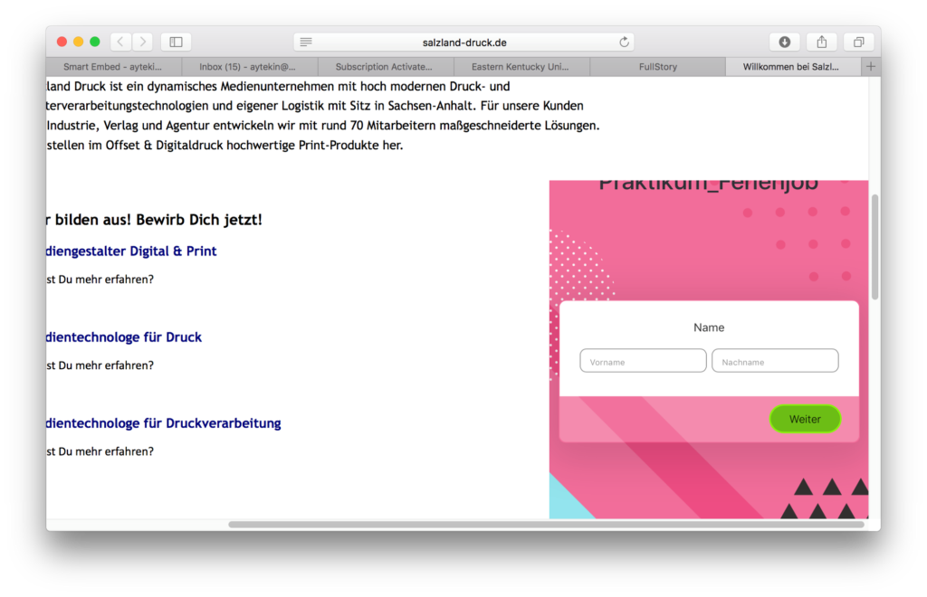Open Reader view icon in address bar
927x597 pixels.
pyautogui.click(x=306, y=42)
